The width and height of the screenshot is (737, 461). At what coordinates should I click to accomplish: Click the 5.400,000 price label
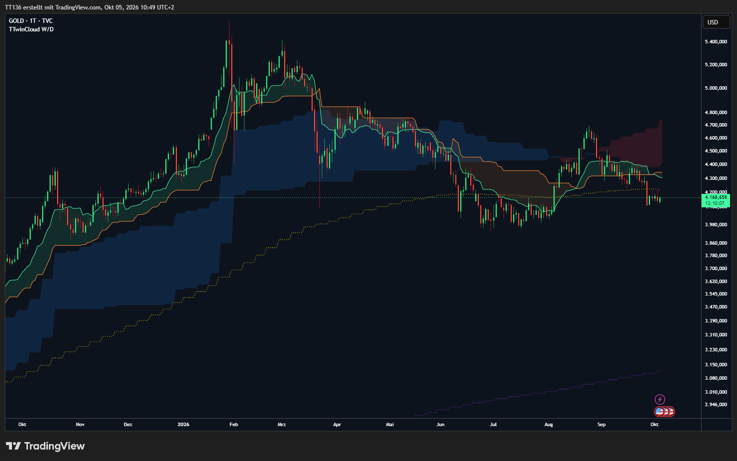click(716, 42)
